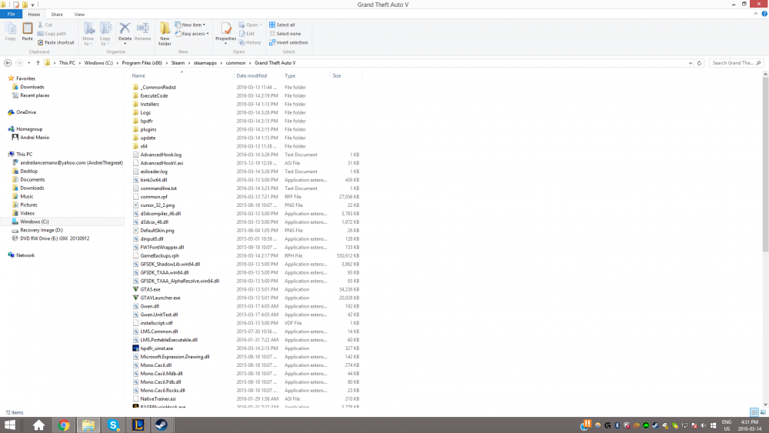Open Skype from the taskbar
The image size is (769, 433).
[113, 425]
